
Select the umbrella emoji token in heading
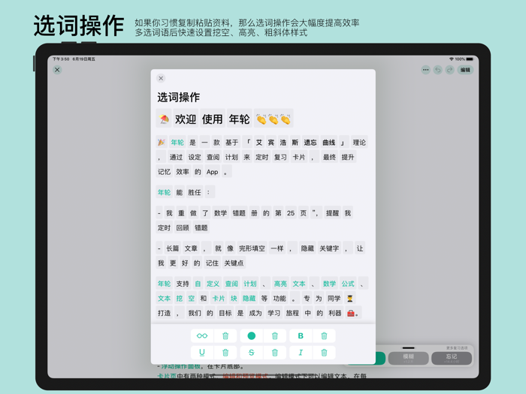[x=164, y=119]
